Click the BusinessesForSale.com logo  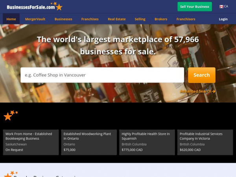coord(35,6)
